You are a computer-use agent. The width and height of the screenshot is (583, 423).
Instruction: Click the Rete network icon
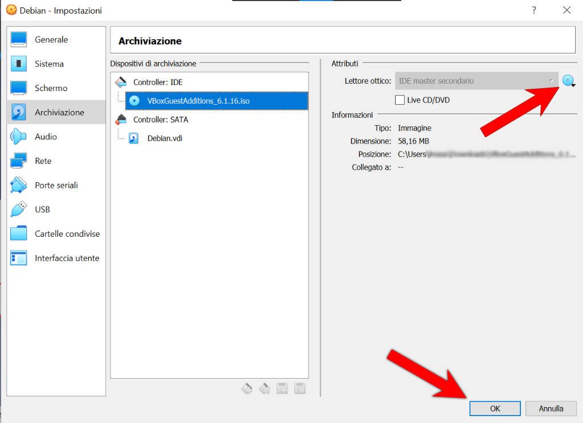[x=19, y=161]
